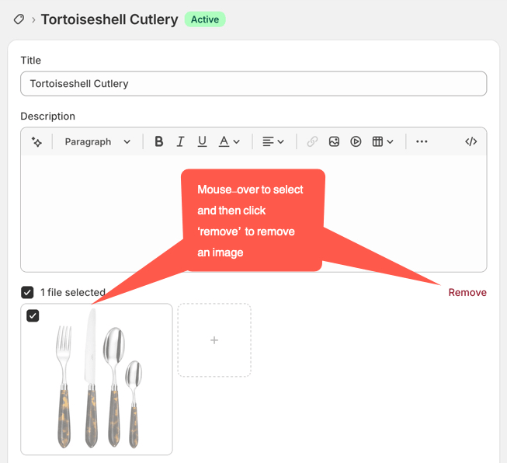Open the AI magic sparkle generator

point(36,141)
